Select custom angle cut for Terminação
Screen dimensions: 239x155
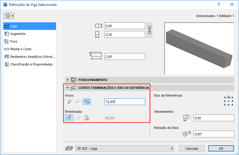tap(87, 118)
